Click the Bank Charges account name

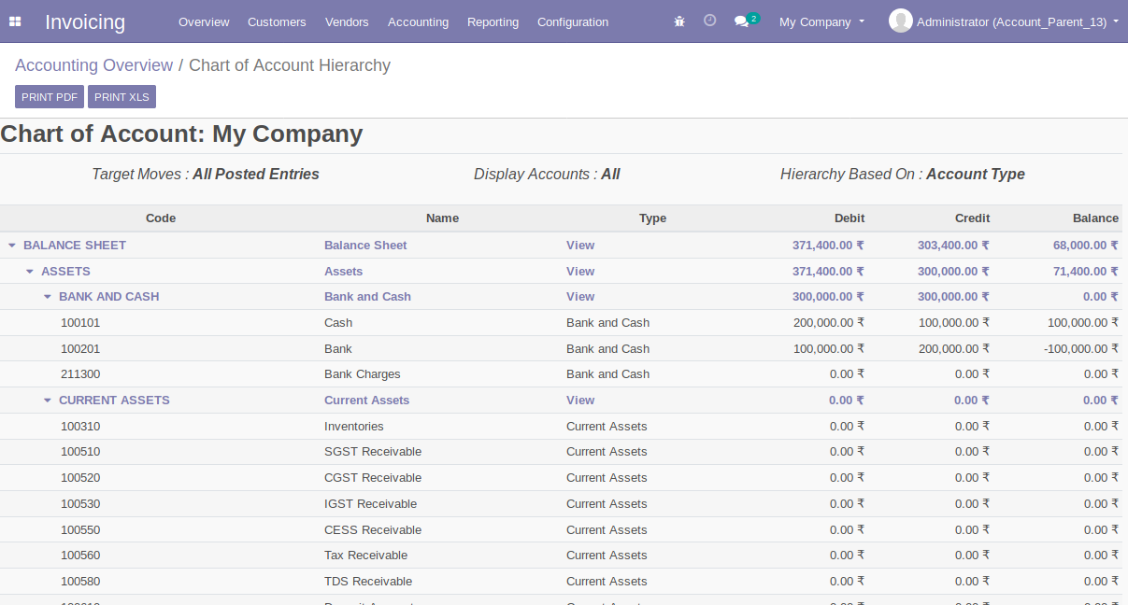(363, 374)
